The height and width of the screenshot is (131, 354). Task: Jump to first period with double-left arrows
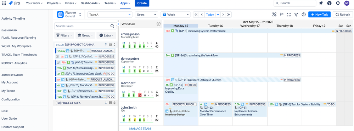[x=196, y=15]
